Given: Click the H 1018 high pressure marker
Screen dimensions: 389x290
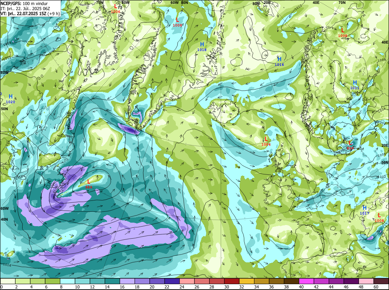Looking at the screenshot, I should click(202, 46).
